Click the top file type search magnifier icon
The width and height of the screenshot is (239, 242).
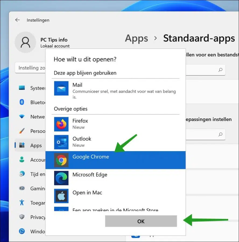tap(220, 70)
